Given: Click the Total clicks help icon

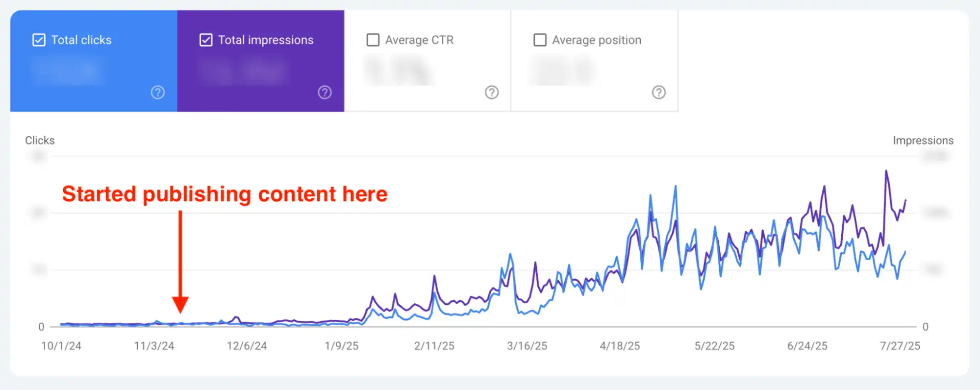Looking at the screenshot, I should coord(157,93).
